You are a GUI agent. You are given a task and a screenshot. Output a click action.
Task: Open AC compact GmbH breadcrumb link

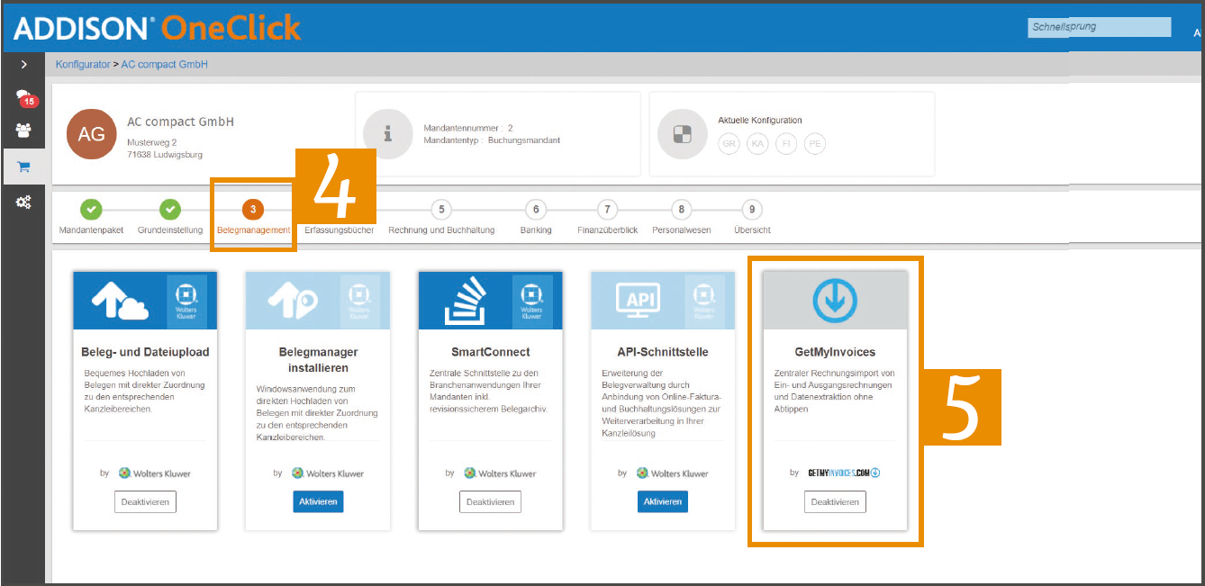165,65
